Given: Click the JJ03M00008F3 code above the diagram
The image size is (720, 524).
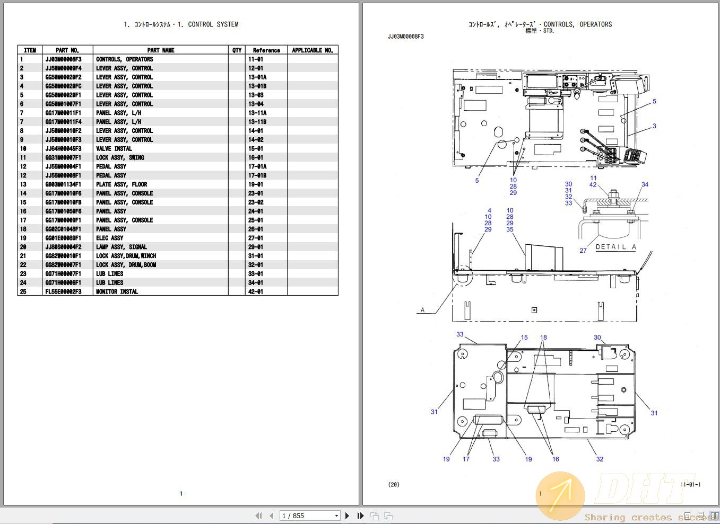Looking at the screenshot, I should click(x=406, y=37).
